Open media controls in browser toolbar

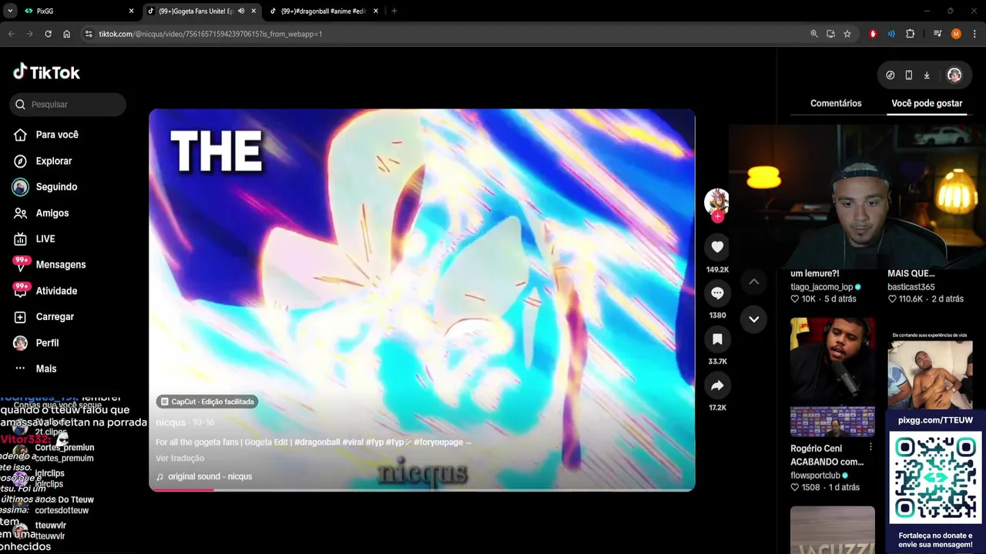[x=937, y=34]
